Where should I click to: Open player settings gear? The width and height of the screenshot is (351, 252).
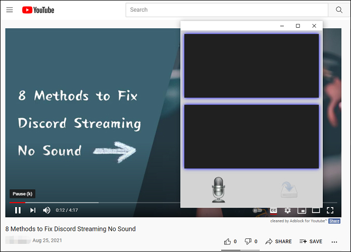click(287, 211)
